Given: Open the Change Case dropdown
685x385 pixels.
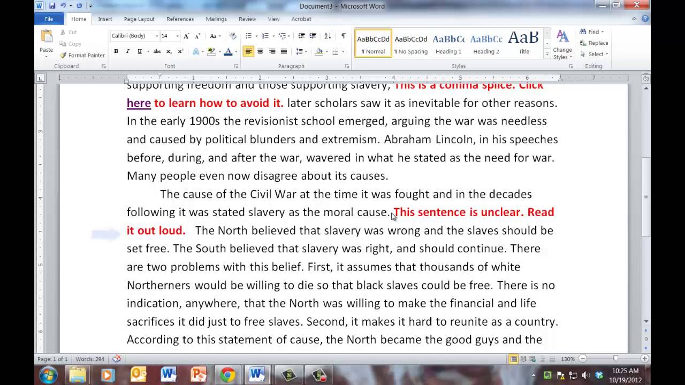Looking at the screenshot, I should [x=215, y=36].
